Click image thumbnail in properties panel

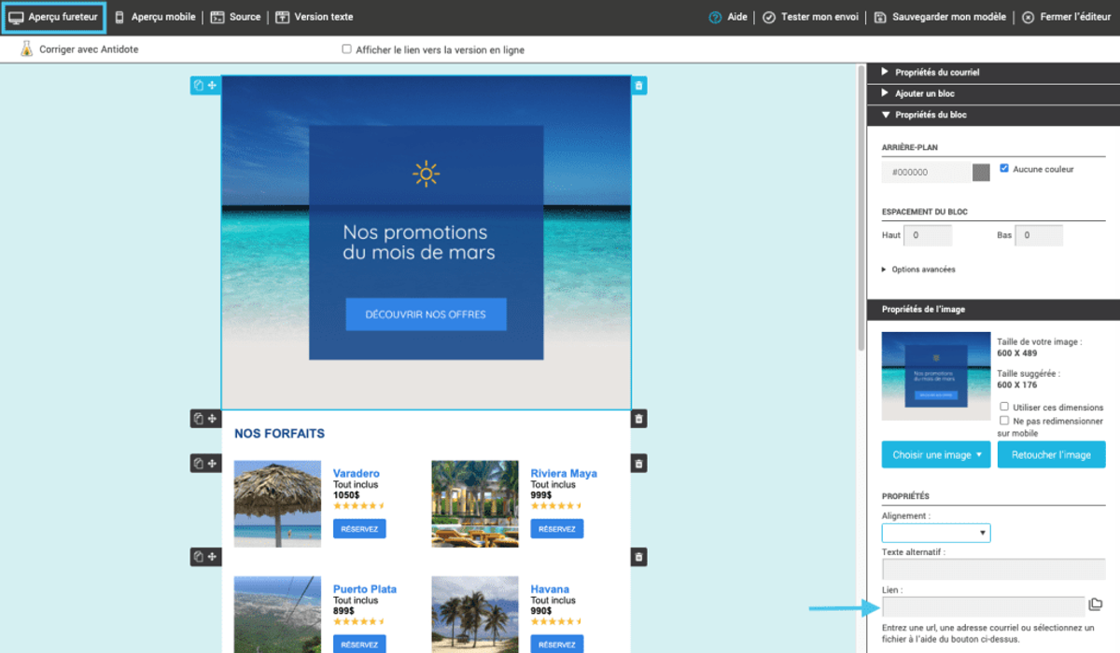click(x=936, y=376)
